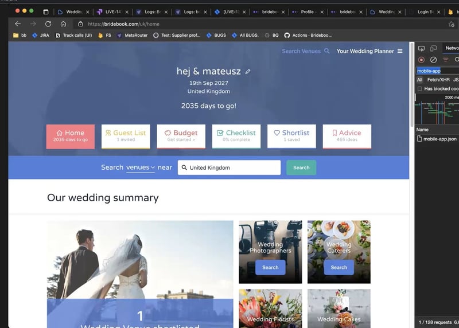Expand the venues category dropdown in search bar
459x328 pixels.
(141, 167)
